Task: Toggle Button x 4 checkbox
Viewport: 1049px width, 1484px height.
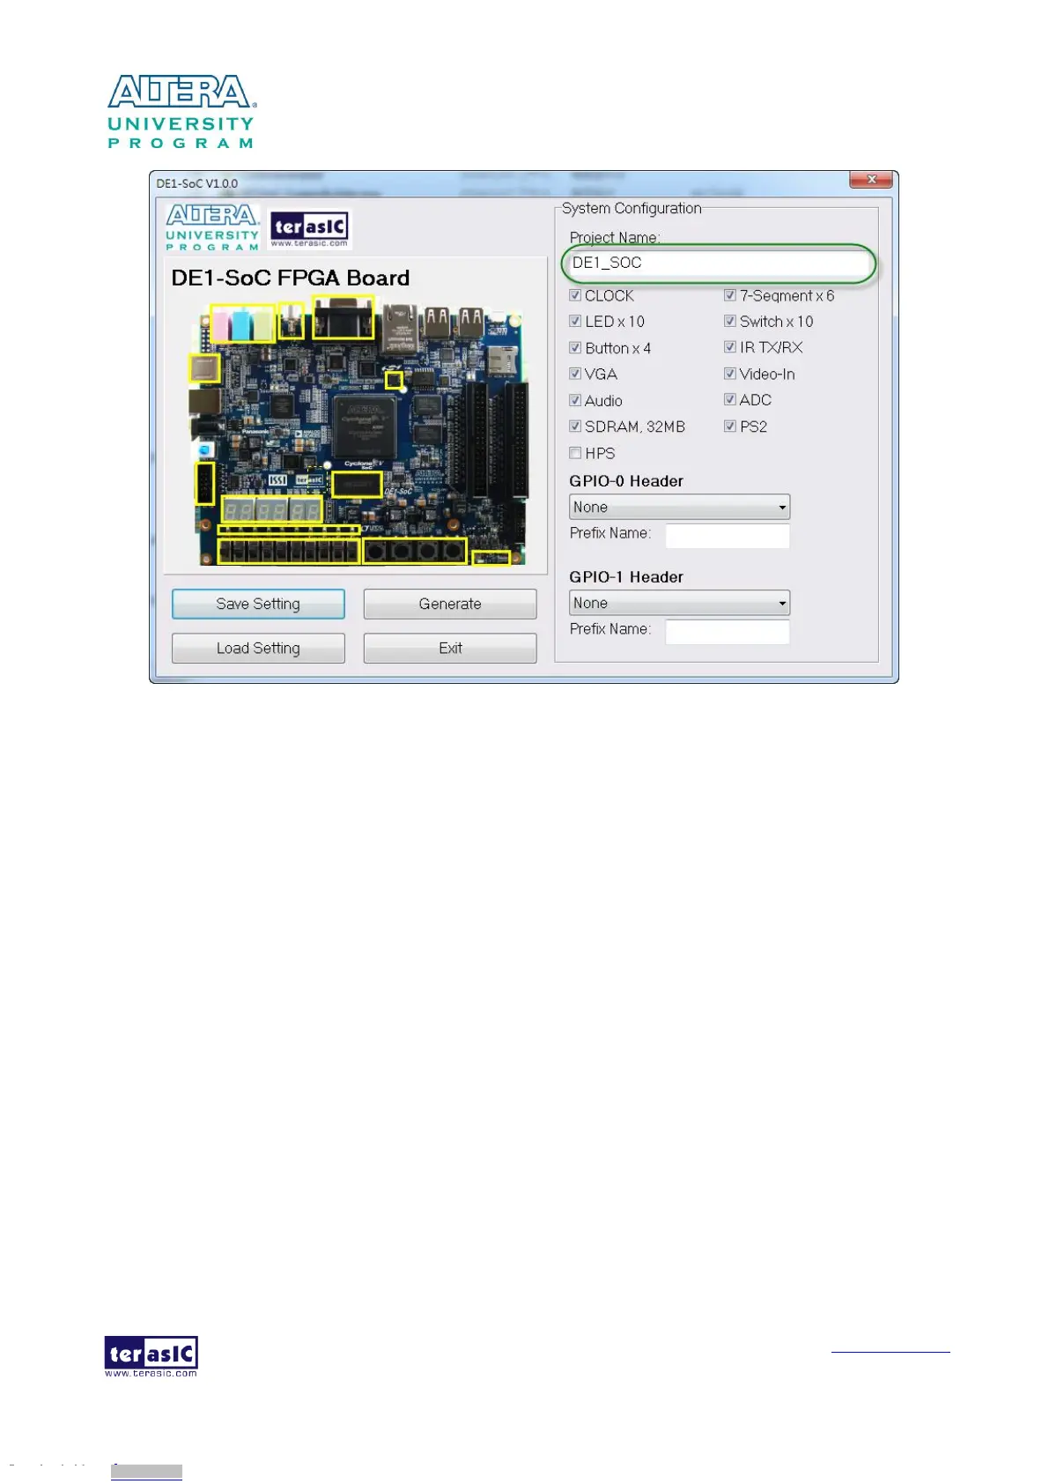Action: [575, 347]
